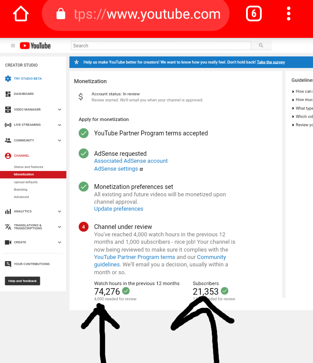The height and width of the screenshot is (363, 313).
Task: Tap the www.youtube.com address bar
Action: coord(136,14)
